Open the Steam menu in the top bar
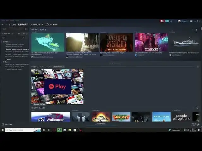The image size is (202, 151). point(3,21)
